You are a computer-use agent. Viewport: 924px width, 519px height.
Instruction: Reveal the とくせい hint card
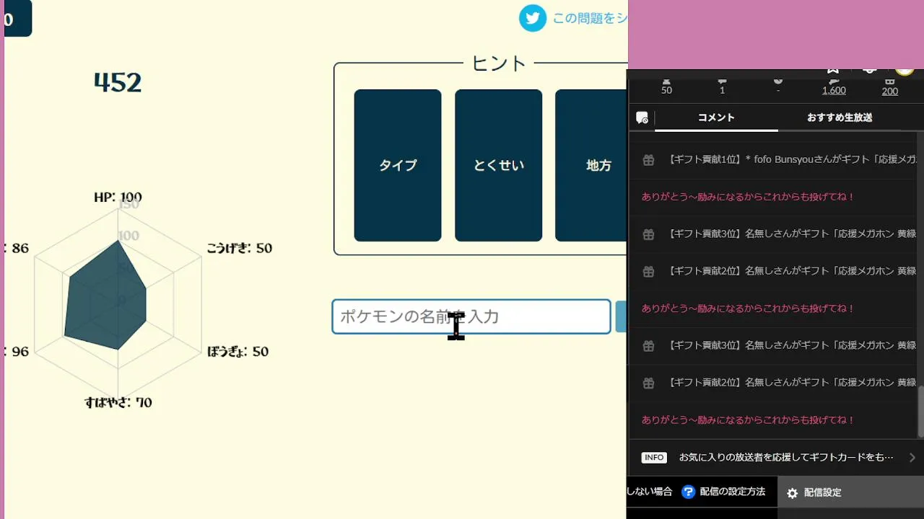[x=498, y=165]
